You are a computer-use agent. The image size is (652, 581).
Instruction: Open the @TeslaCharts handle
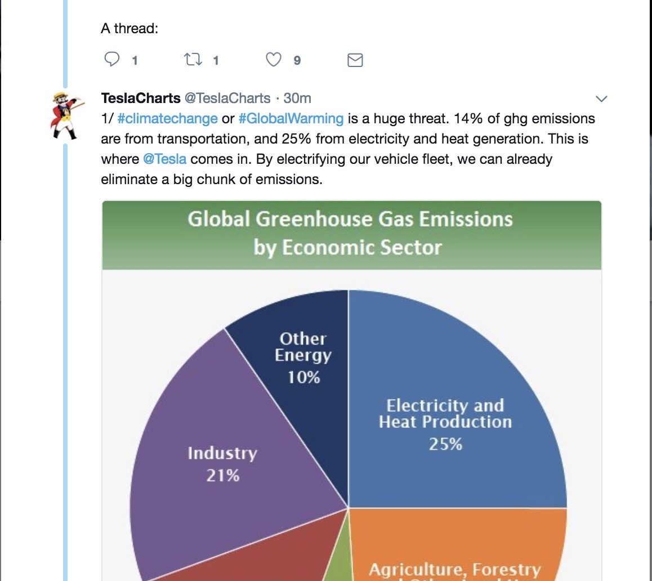[227, 98]
